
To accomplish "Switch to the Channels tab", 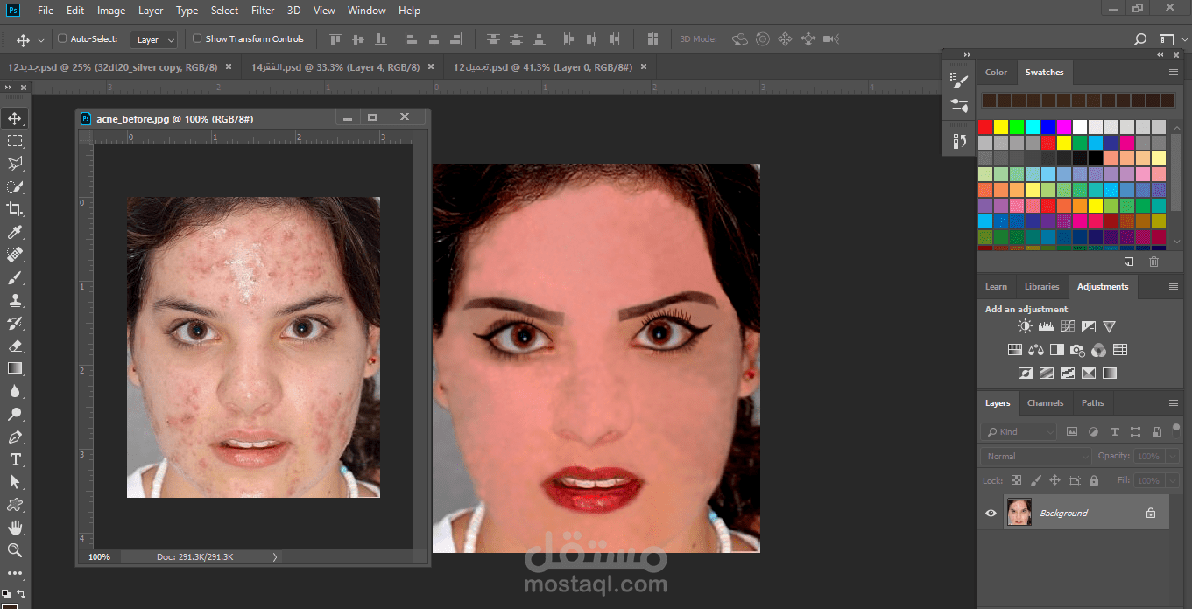I will (1045, 403).
